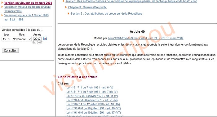Click the Année year input field
Viewport: 217px width, 117px height.
click(x=38, y=39)
